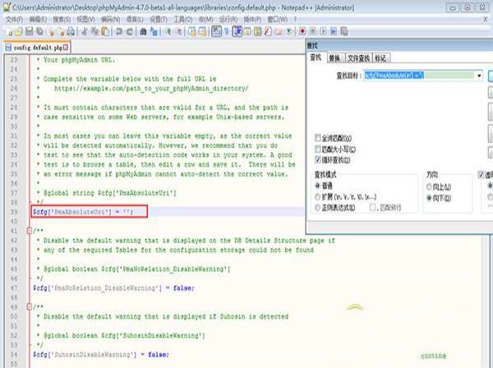The height and width of the screenshot is (368, 493).
Task: Switch to the 替换 (Replace) tab
Action: click(334, 59)
